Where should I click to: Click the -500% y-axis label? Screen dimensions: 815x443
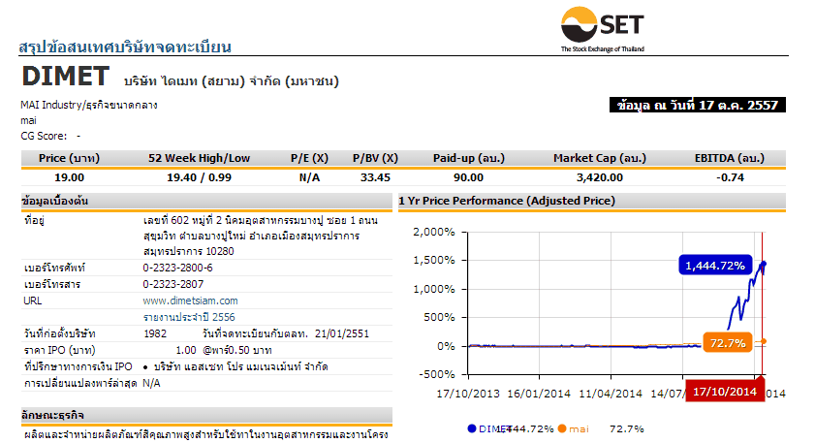pos(437,374)
